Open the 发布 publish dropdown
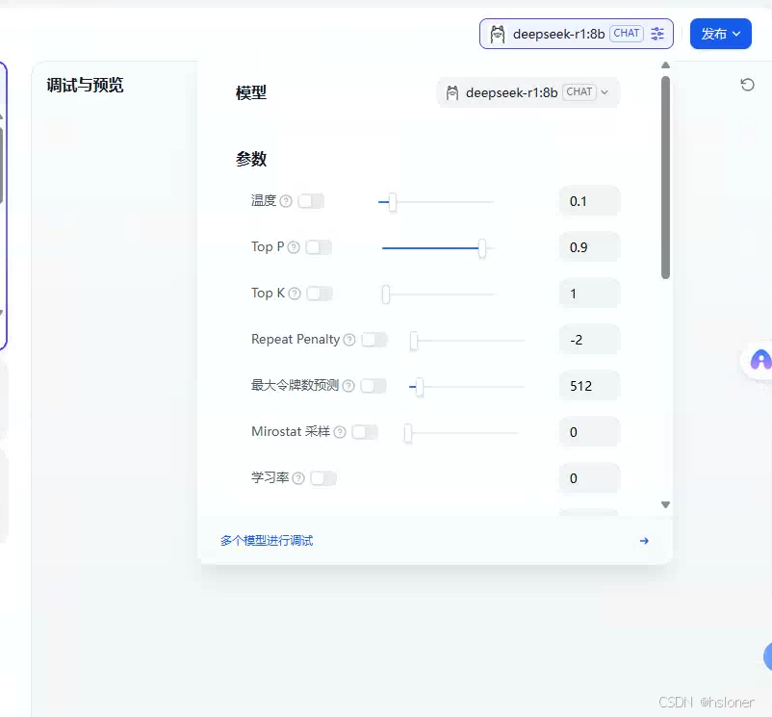Image resolution: width=772 pixels, height=717 pixels. (x=720, y=34)
